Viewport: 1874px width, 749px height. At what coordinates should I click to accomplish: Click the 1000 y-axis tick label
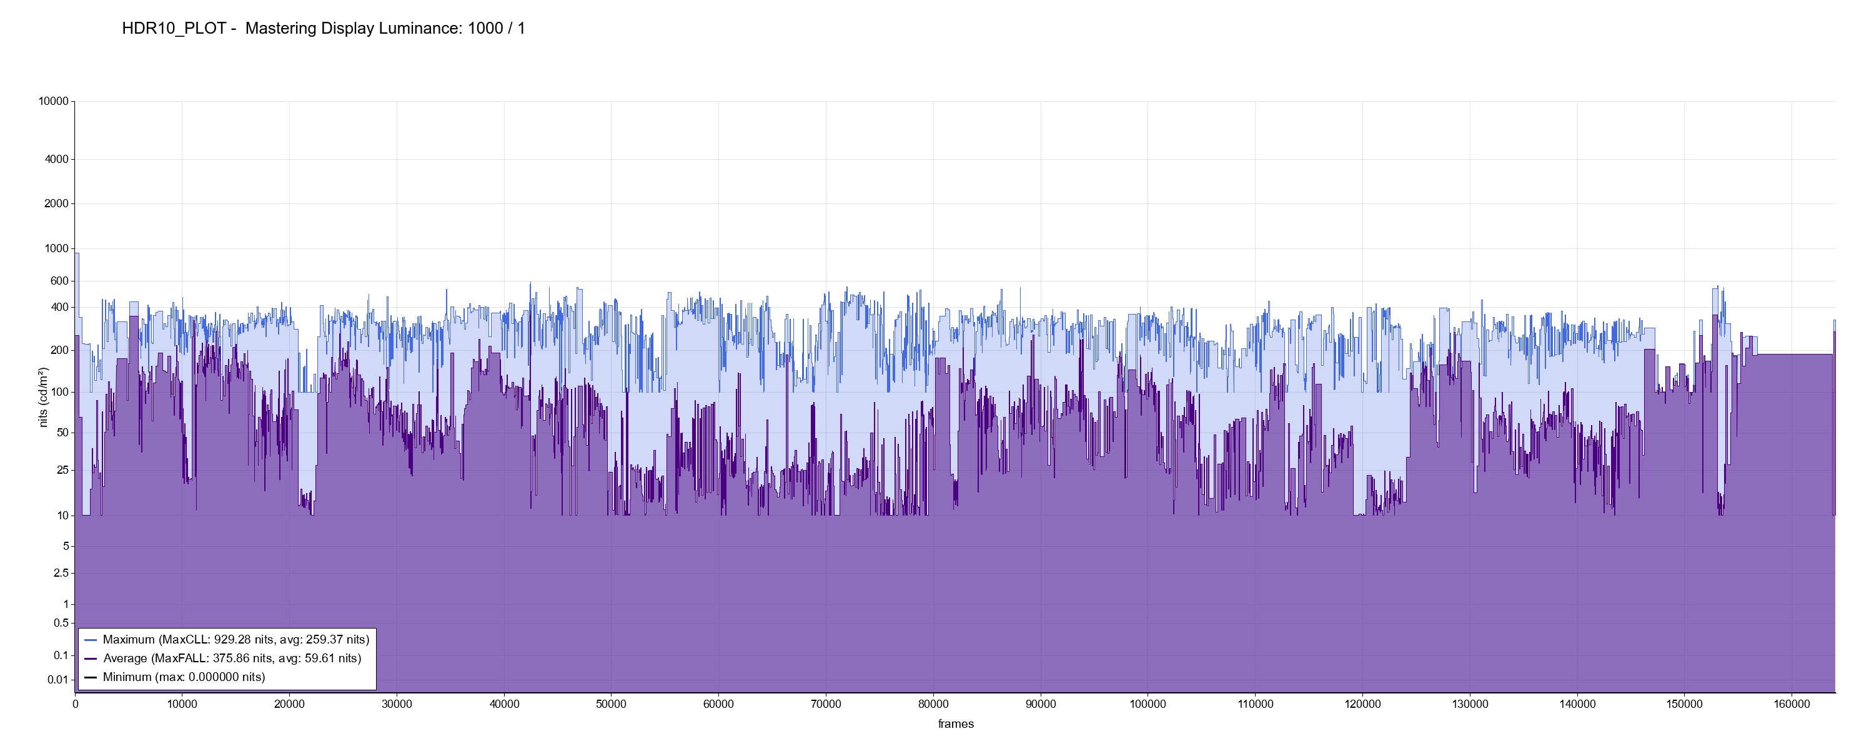click(x=57, y=248)
